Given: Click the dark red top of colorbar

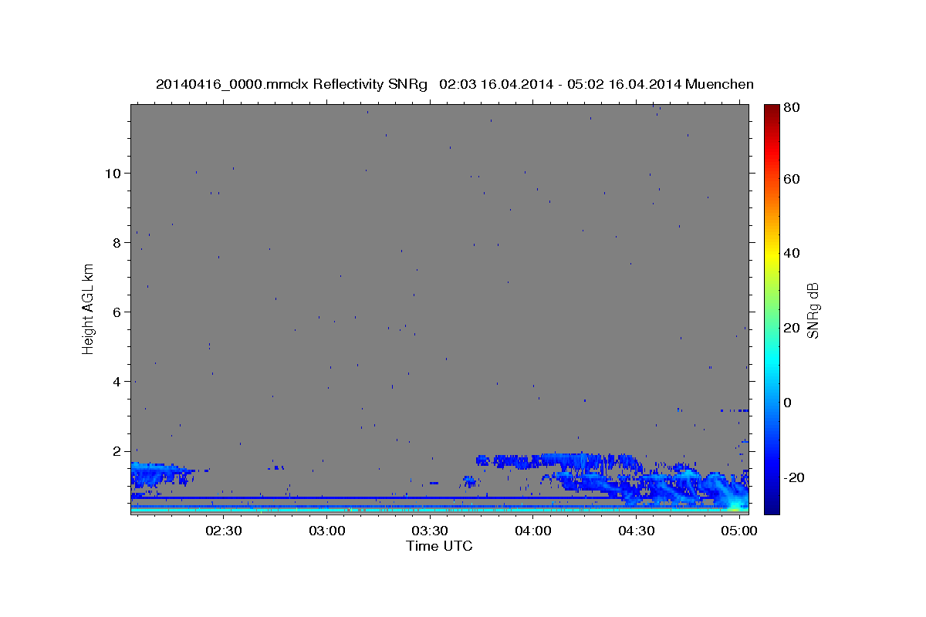Looking at the screenshot, I should click(x=772, y=110).
